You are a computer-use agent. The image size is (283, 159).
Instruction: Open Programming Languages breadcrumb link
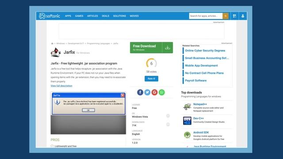pos(98,43)
